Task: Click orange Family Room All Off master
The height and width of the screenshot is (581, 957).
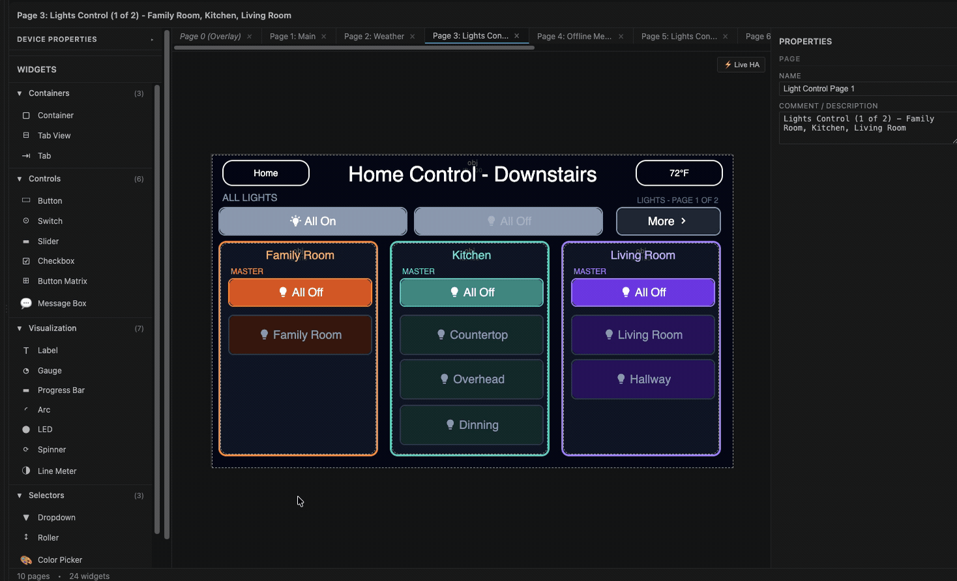Action: coord(300,292)
